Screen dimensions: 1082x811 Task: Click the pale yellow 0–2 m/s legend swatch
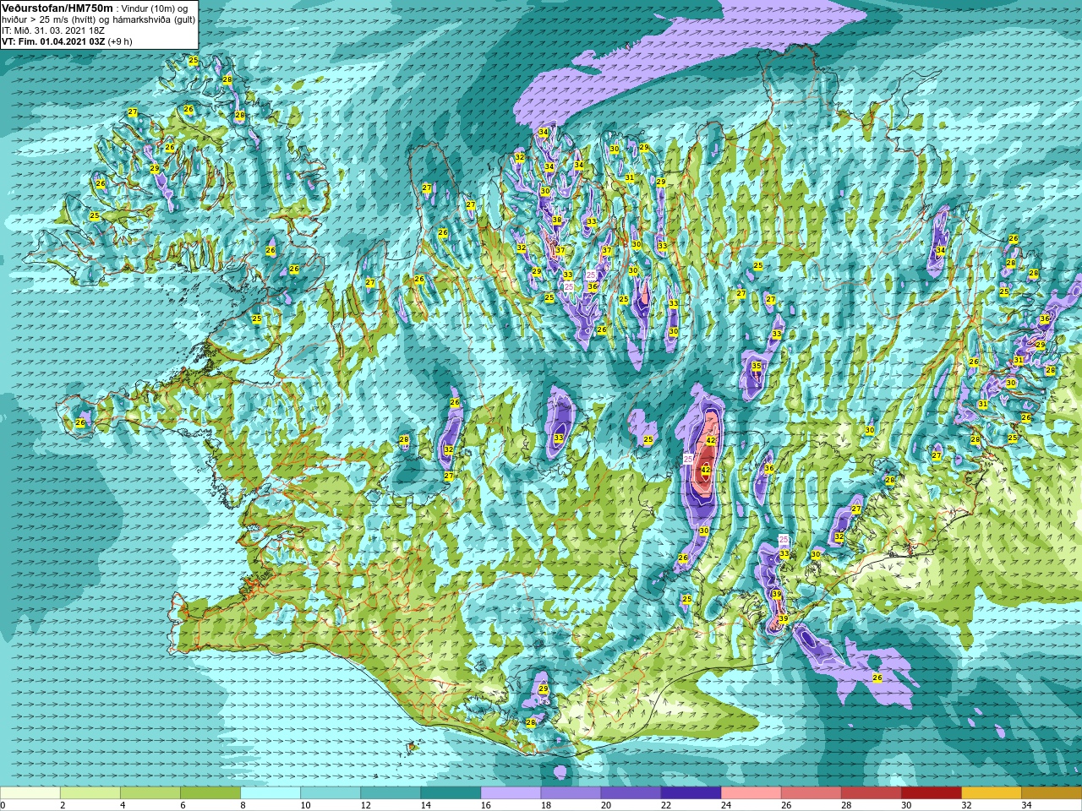coord(30,793)
